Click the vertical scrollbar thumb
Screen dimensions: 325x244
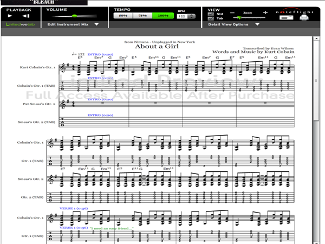coord(316,80)
